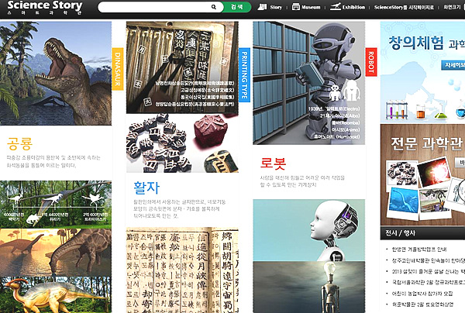
Task: Click the magnifier icon in search box
Action: (x=214, y=7)
